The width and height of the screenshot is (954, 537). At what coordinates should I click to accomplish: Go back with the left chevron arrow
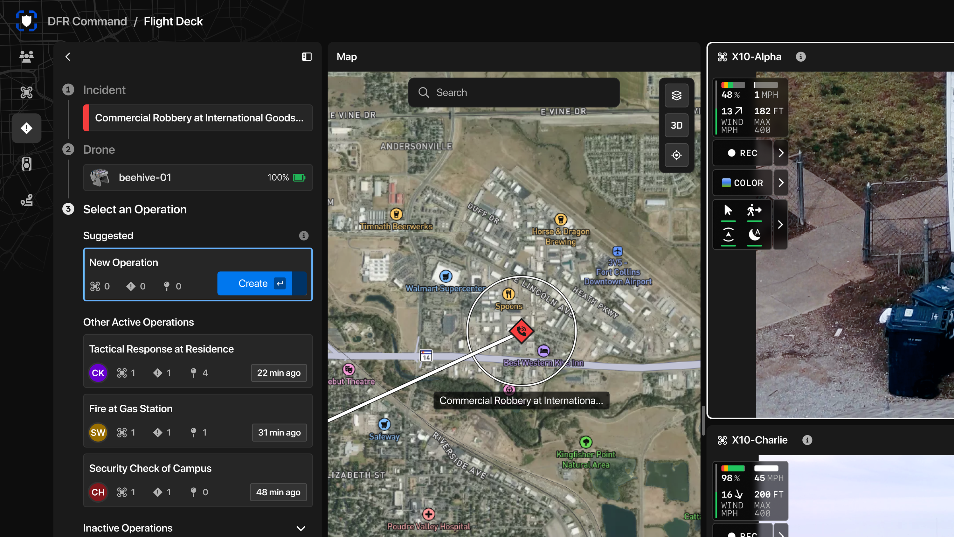[68, 56]
